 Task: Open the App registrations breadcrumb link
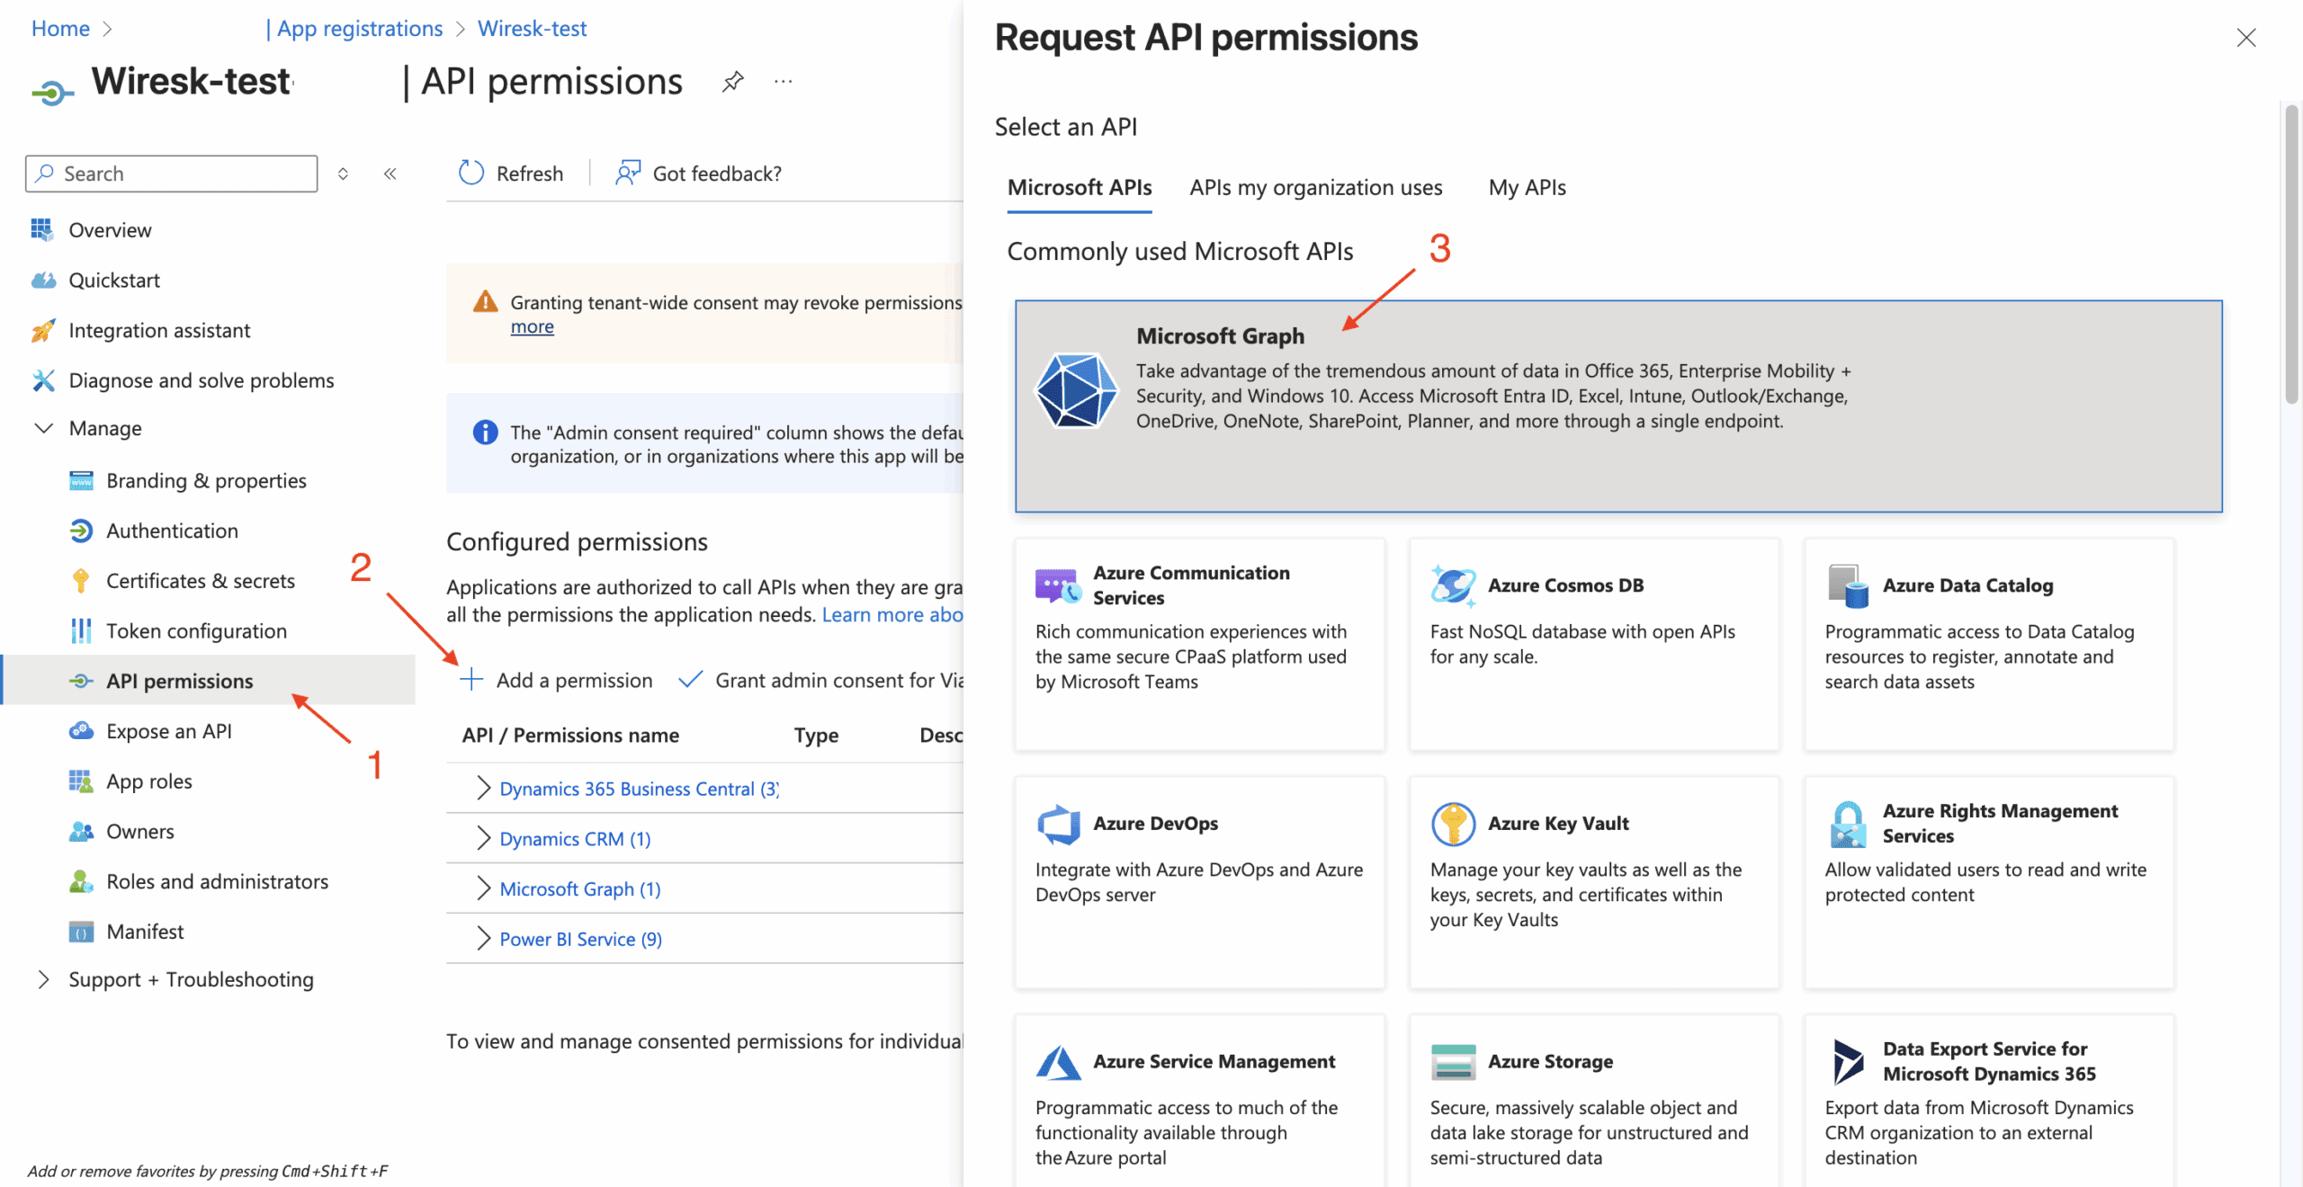[x=359, y=28]
